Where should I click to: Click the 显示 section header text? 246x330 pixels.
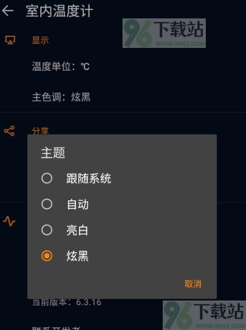click(x=40, y=40)
